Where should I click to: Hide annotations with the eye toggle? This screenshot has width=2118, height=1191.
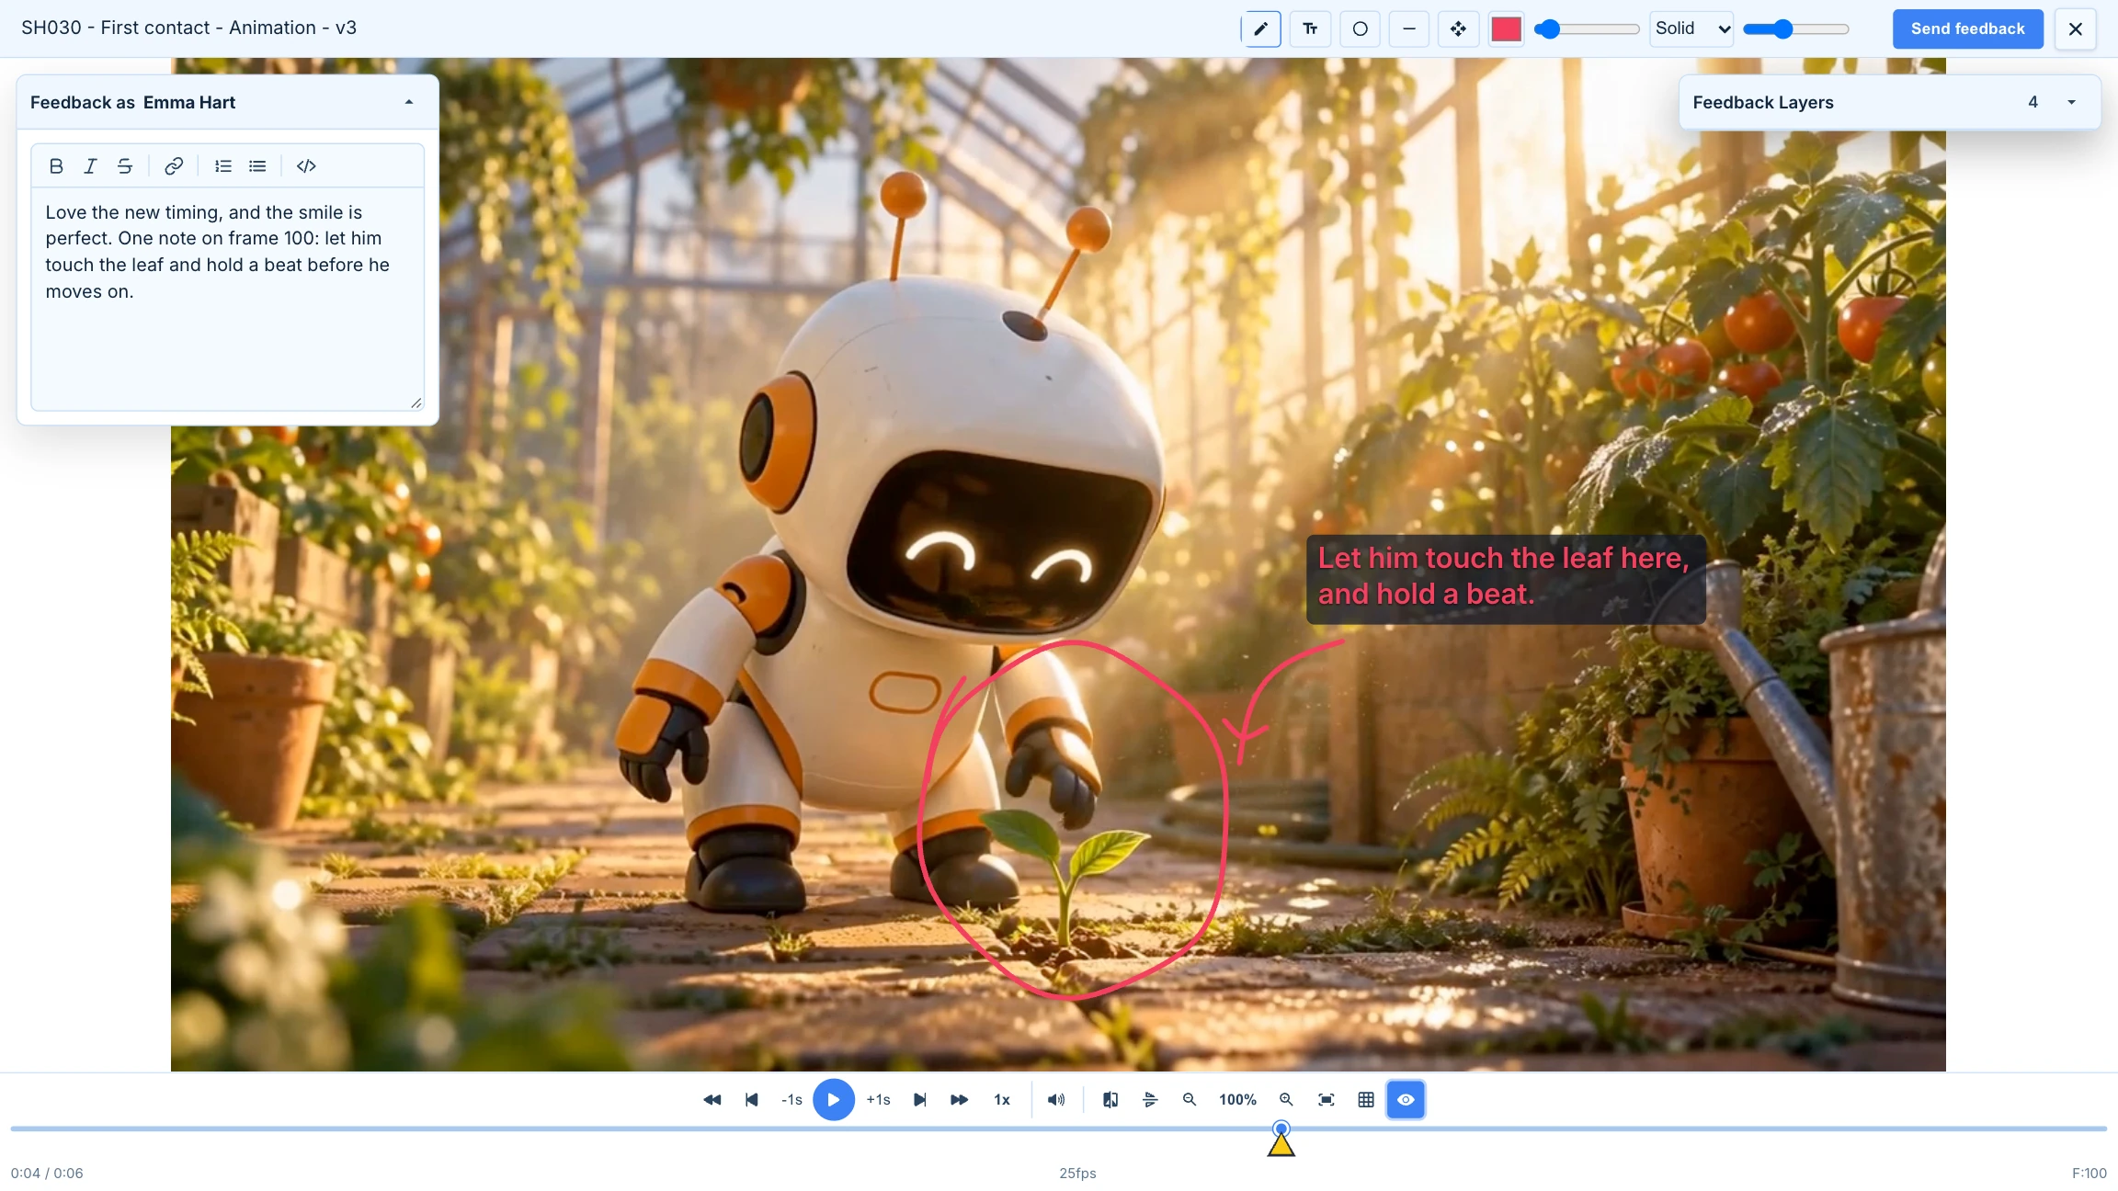click(x=1406, y=1100)
